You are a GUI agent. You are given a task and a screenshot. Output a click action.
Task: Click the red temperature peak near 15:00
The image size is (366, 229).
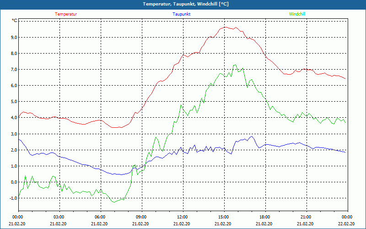225,27
